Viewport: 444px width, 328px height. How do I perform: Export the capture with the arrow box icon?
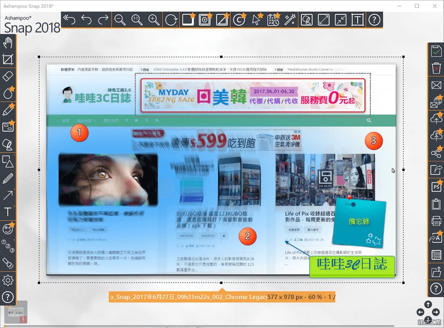436,170
